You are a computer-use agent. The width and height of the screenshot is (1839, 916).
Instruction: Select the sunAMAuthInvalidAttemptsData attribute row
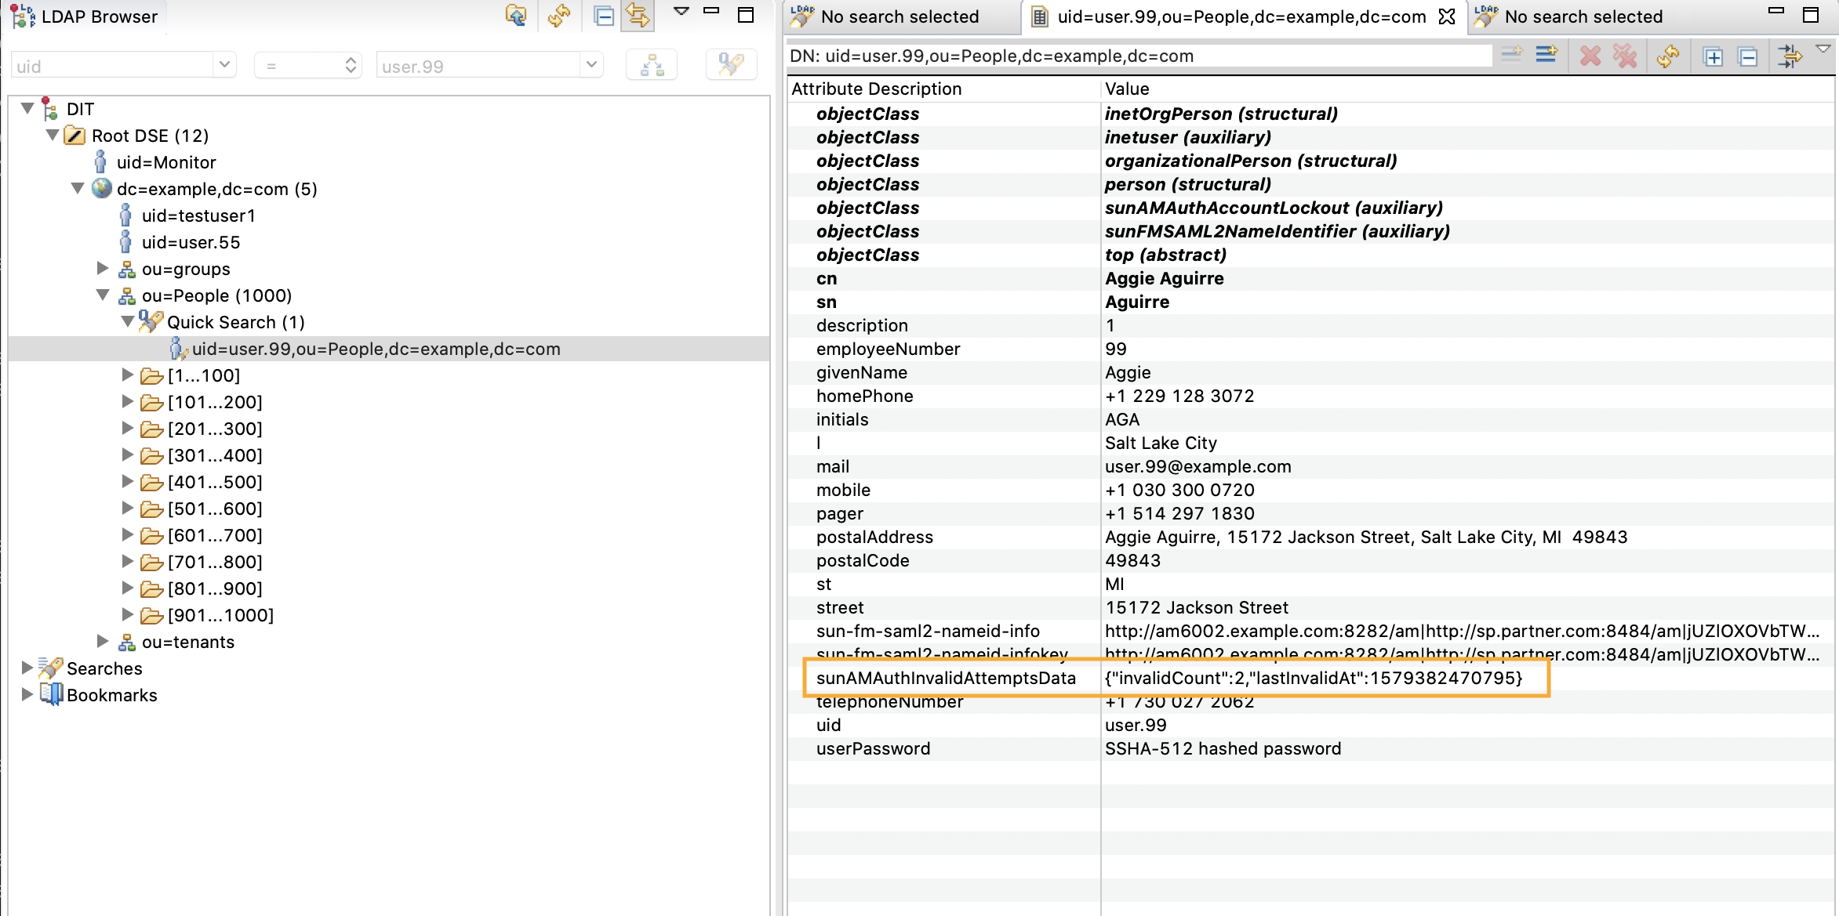(945, 678)
